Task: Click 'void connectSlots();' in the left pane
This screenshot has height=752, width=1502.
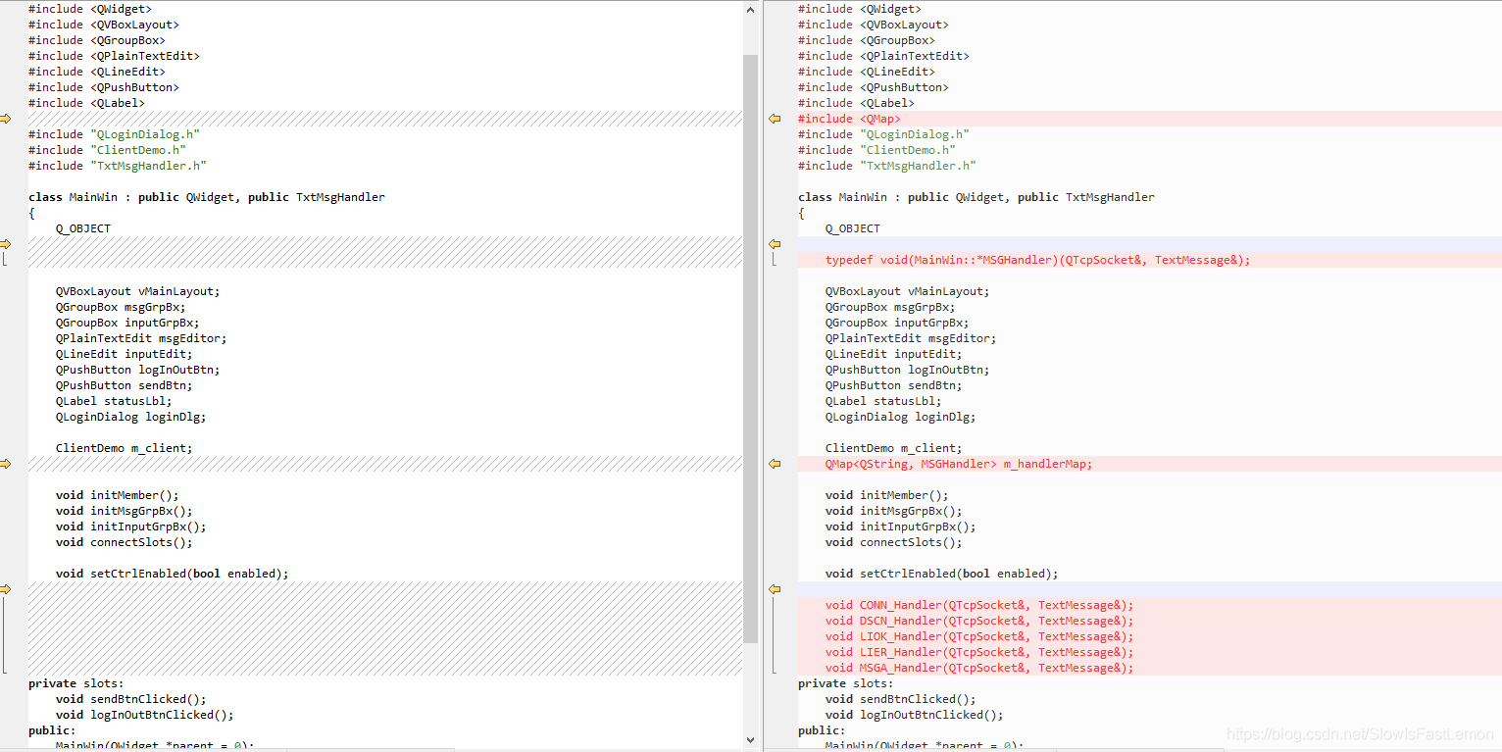Action: point(125,542)
